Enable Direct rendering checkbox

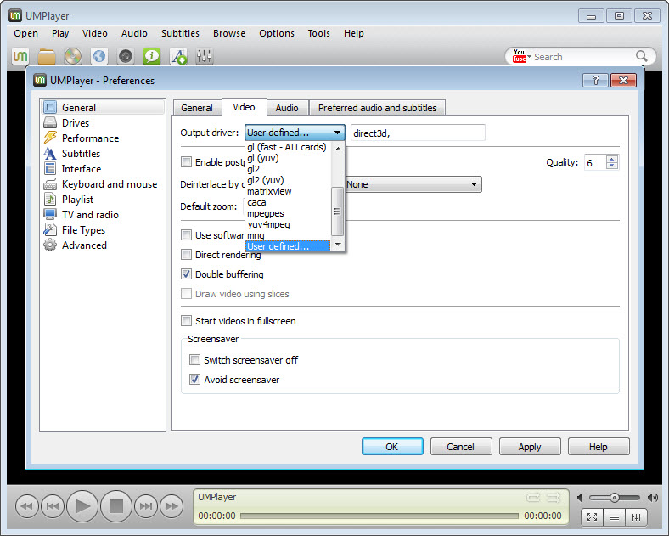click(186, 254)
